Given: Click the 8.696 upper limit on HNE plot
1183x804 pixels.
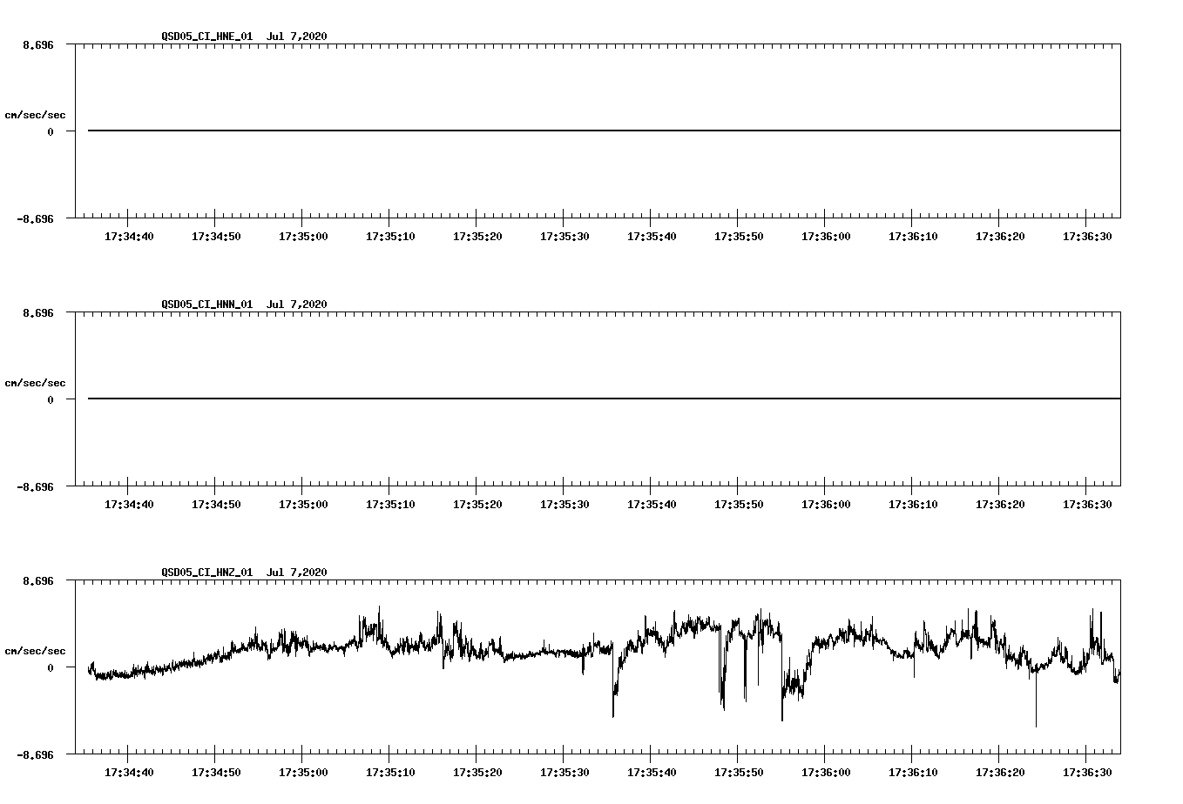Looking at the screenshot, I should tap(38, 44).
